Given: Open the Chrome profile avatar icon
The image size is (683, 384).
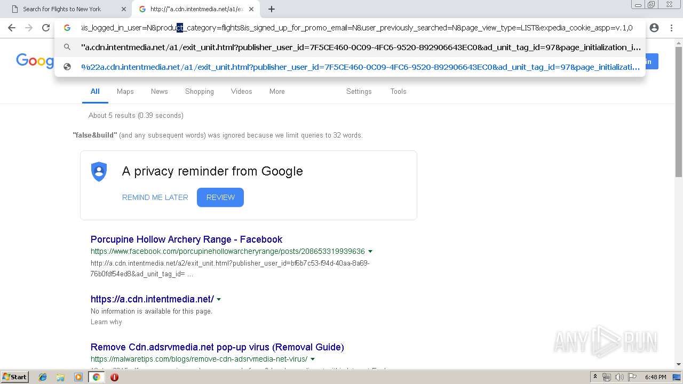Looking at the screenshot, I should (654, 28).
